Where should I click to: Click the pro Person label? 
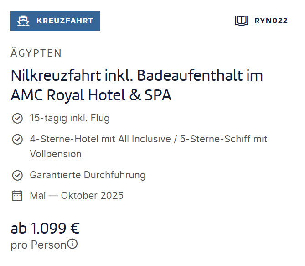click(38, 245)
